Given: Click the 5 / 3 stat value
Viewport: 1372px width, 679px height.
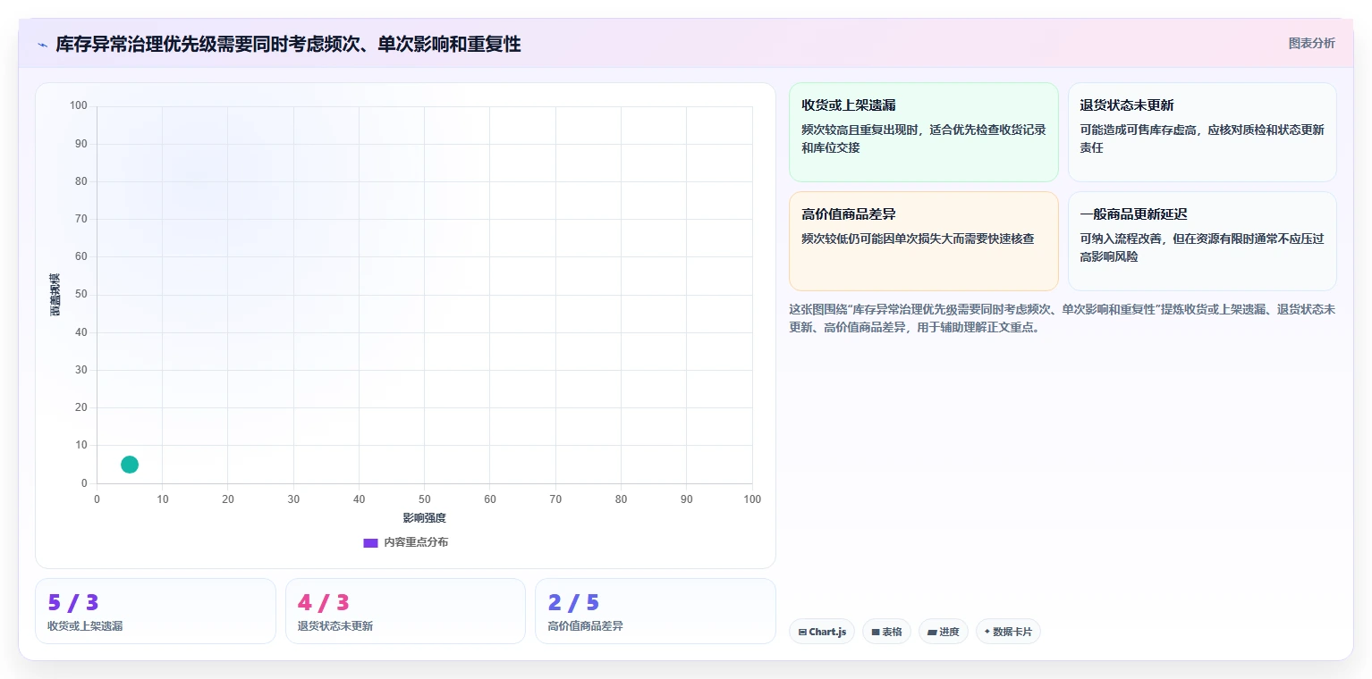Looking at the screenshot, I should 73,603.
